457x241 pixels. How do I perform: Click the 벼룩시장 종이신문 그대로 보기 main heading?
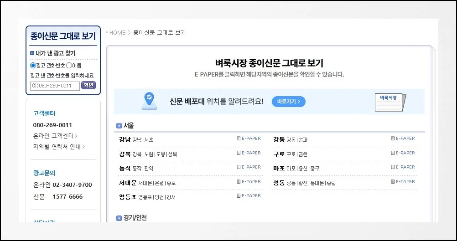click(x=269, y=63)
